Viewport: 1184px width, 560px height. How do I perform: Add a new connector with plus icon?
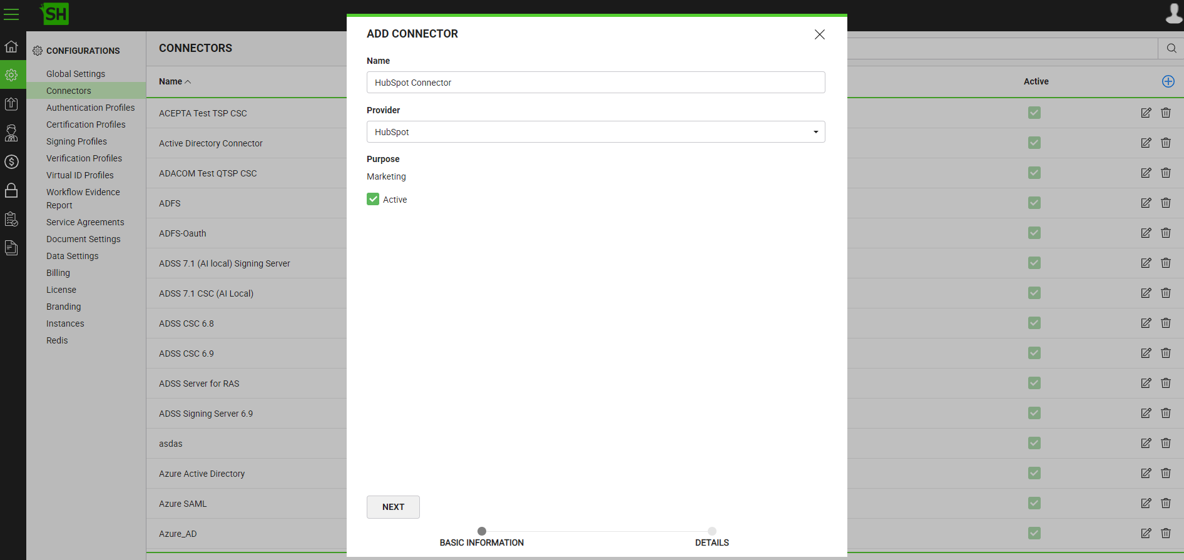pos(1168,81)
